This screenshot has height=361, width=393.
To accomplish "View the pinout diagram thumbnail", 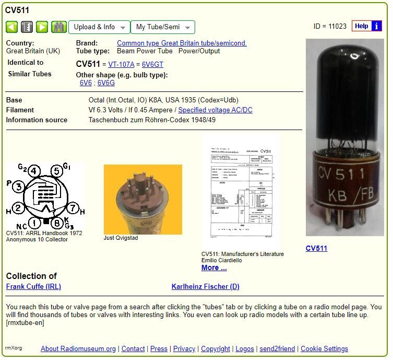I will tap(45, 196).
